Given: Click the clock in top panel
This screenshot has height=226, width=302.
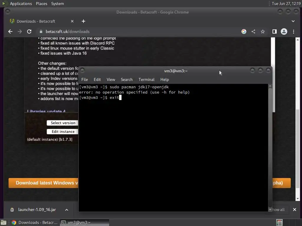Looking at the screenshot, I should (286, 4).
